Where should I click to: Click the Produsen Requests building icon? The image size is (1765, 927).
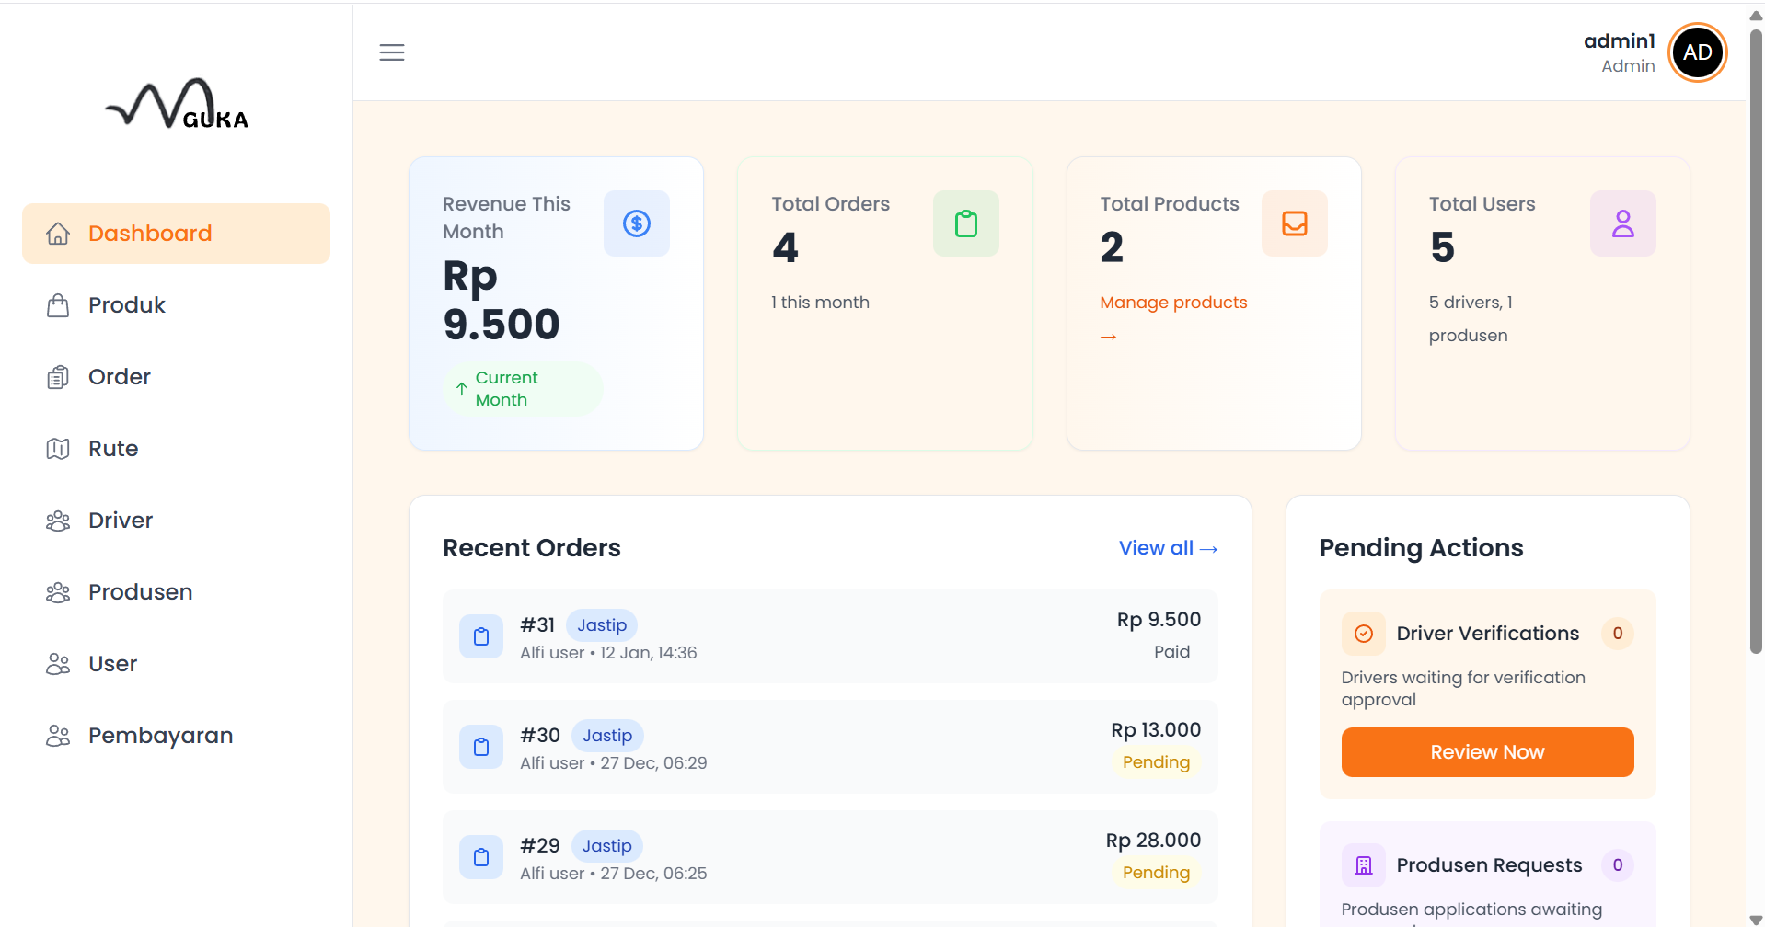click(x=1363, y=865)
